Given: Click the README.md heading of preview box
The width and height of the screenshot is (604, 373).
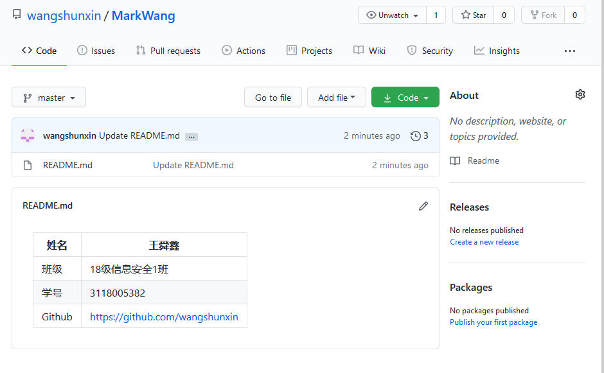Looking at the screenshot, I should point(48,205).
